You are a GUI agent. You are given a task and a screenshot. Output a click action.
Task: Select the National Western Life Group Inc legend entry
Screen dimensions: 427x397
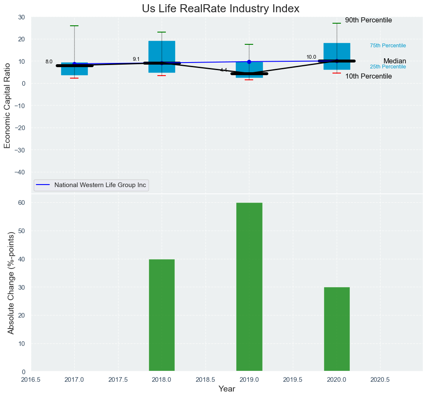(x=100, y=185)
